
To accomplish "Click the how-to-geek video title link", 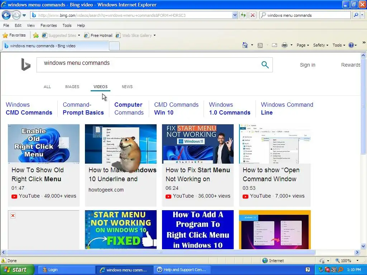I will pos(123,174).
